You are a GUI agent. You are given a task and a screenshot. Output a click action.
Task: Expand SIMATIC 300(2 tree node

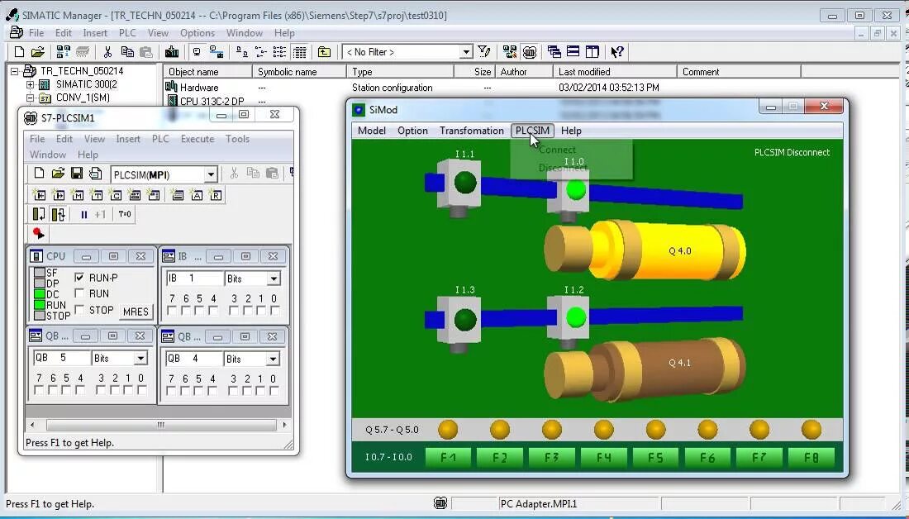click(30, 84)
